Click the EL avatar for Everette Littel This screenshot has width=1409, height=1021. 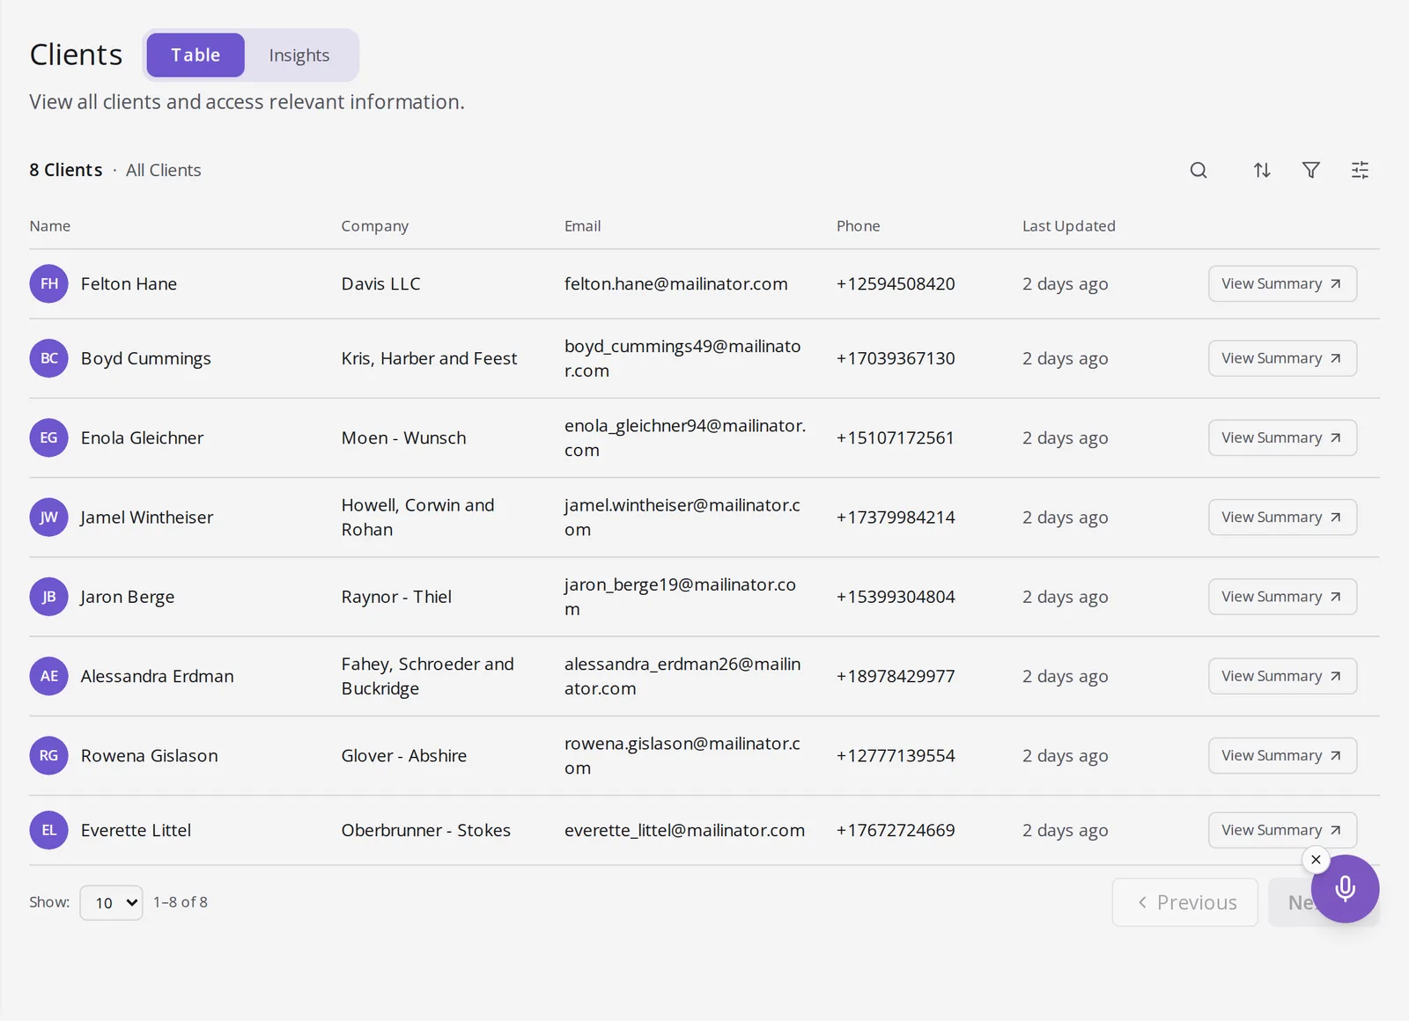(48, 830)
